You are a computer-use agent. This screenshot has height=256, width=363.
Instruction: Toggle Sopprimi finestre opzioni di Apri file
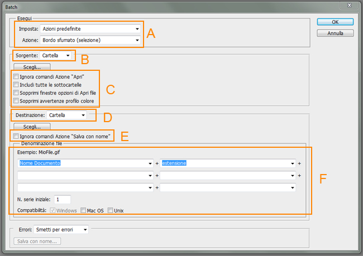pos(16,93)
